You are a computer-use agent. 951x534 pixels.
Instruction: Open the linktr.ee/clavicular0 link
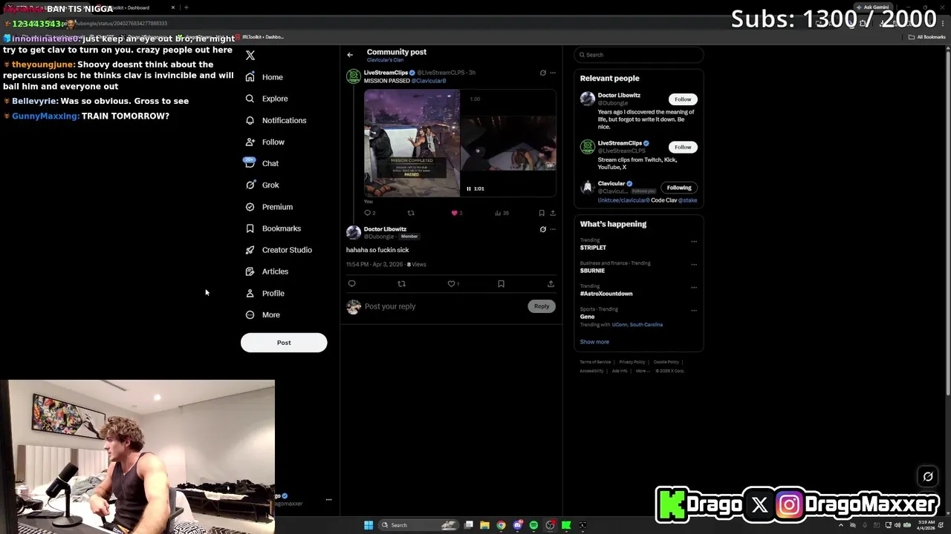click(623, 200)
